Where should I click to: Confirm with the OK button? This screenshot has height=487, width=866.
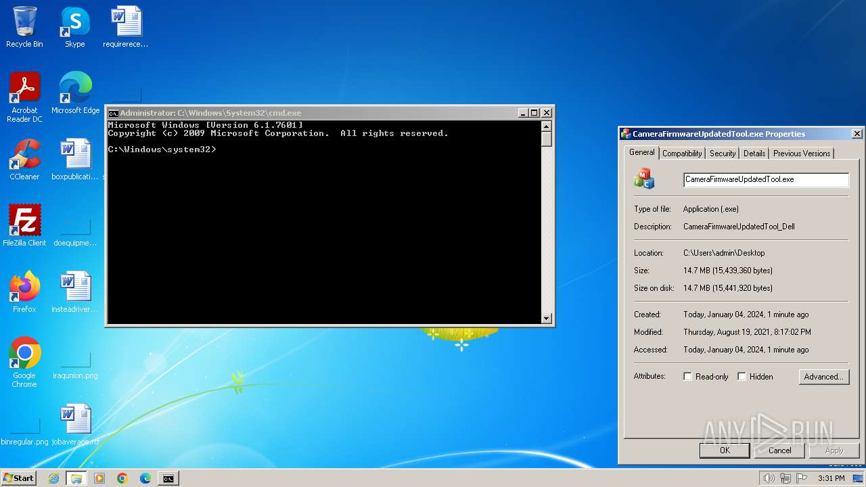tap(725, 450)
